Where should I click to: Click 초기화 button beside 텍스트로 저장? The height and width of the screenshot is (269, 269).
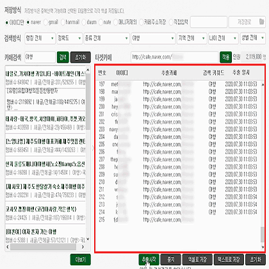[x=256, y=259]
